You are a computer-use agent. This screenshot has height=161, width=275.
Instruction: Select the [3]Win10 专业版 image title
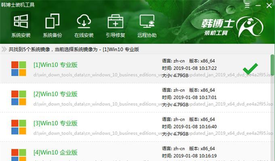[x=55, y=123]
